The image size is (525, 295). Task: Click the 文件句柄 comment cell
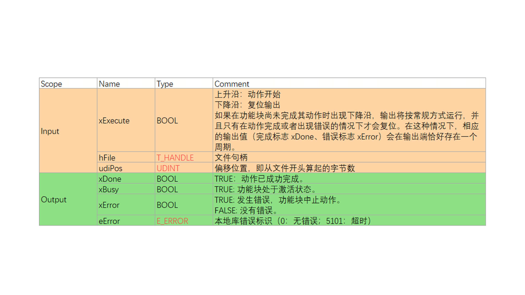[x=231, y=158]
